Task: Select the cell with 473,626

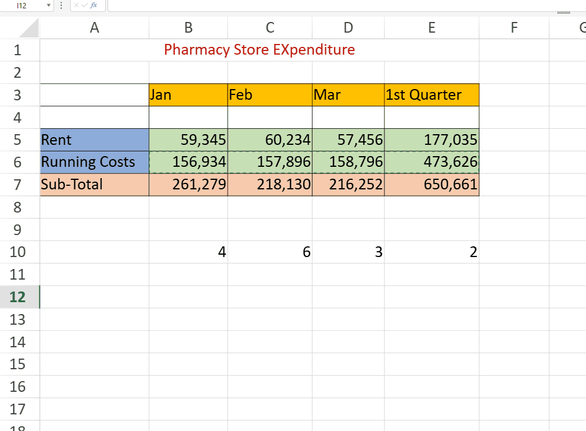Action: pyautogui.click(x=431, y=162)
